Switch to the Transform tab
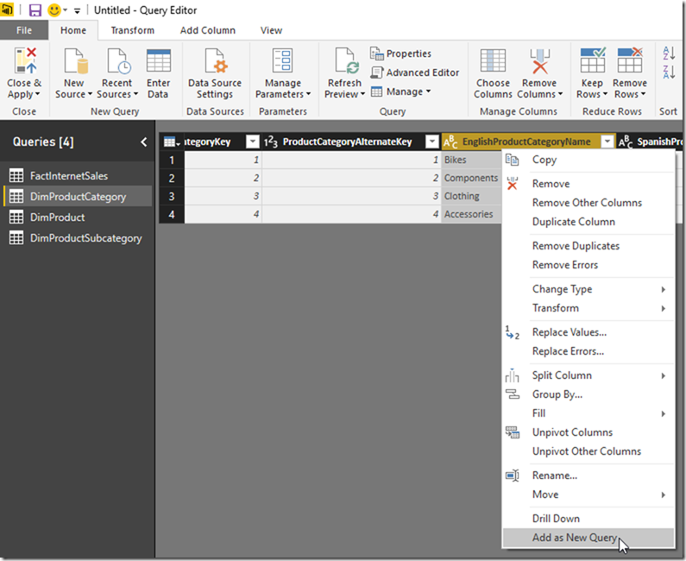Image resolution: width=686 pixels, height=561 pixels. pyautogui.click(x=133, y=30)
